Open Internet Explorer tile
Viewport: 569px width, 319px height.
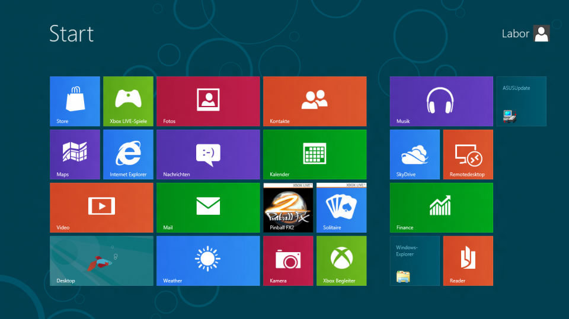click(x=128, y=154)
